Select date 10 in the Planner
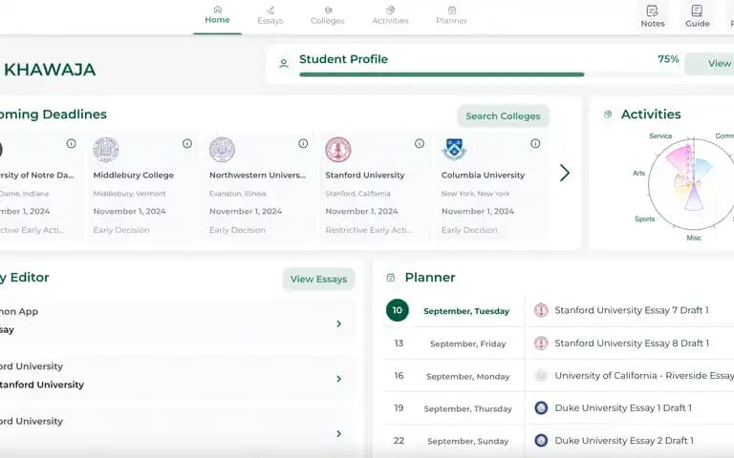 (x=397, y=310)
